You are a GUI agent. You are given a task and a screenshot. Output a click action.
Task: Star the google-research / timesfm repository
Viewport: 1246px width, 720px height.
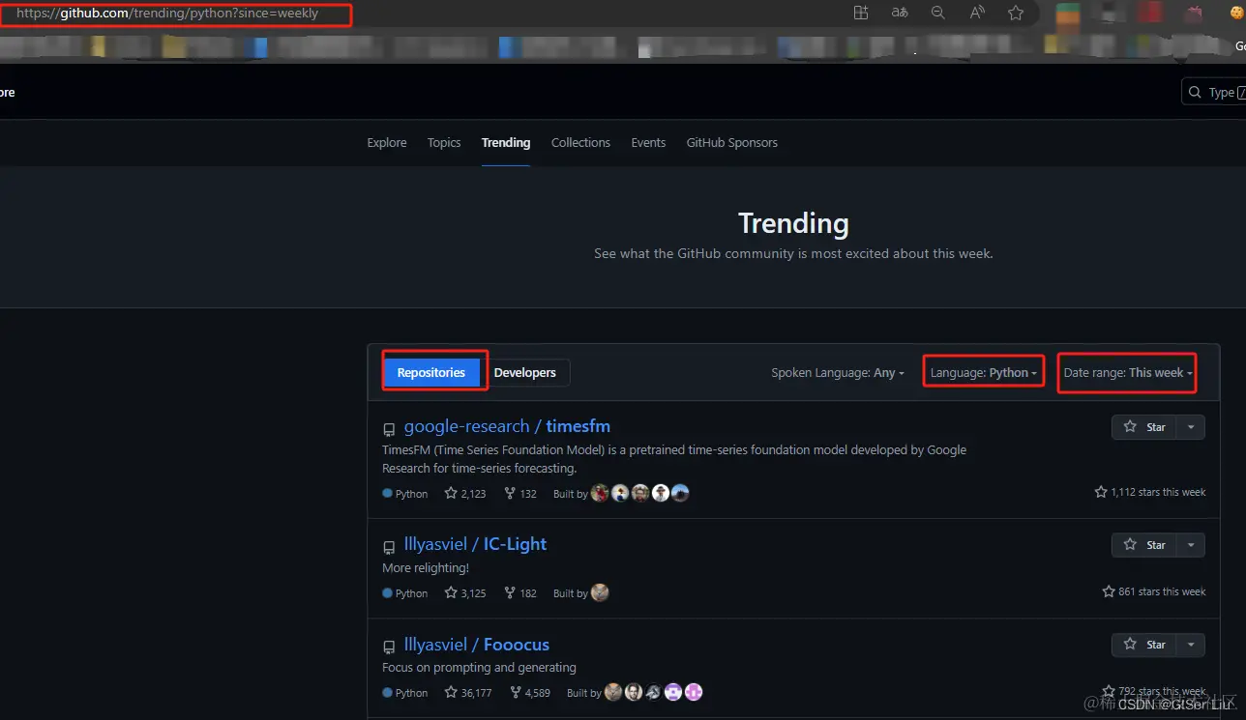pyautogui.click(x=1144, y=427)
